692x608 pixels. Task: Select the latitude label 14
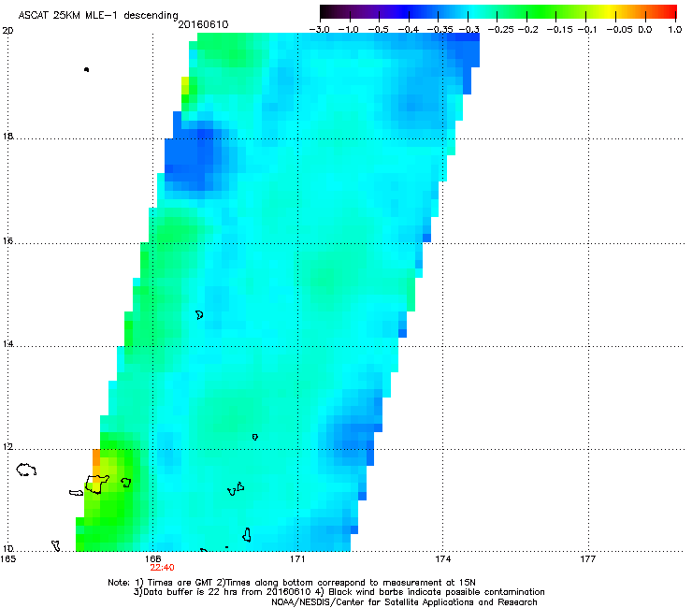[x=7, y=343]
